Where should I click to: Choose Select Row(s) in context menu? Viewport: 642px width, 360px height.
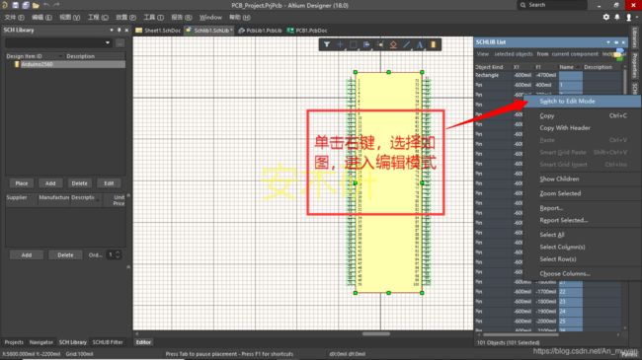pyautogui.click(x=558, y=259)
